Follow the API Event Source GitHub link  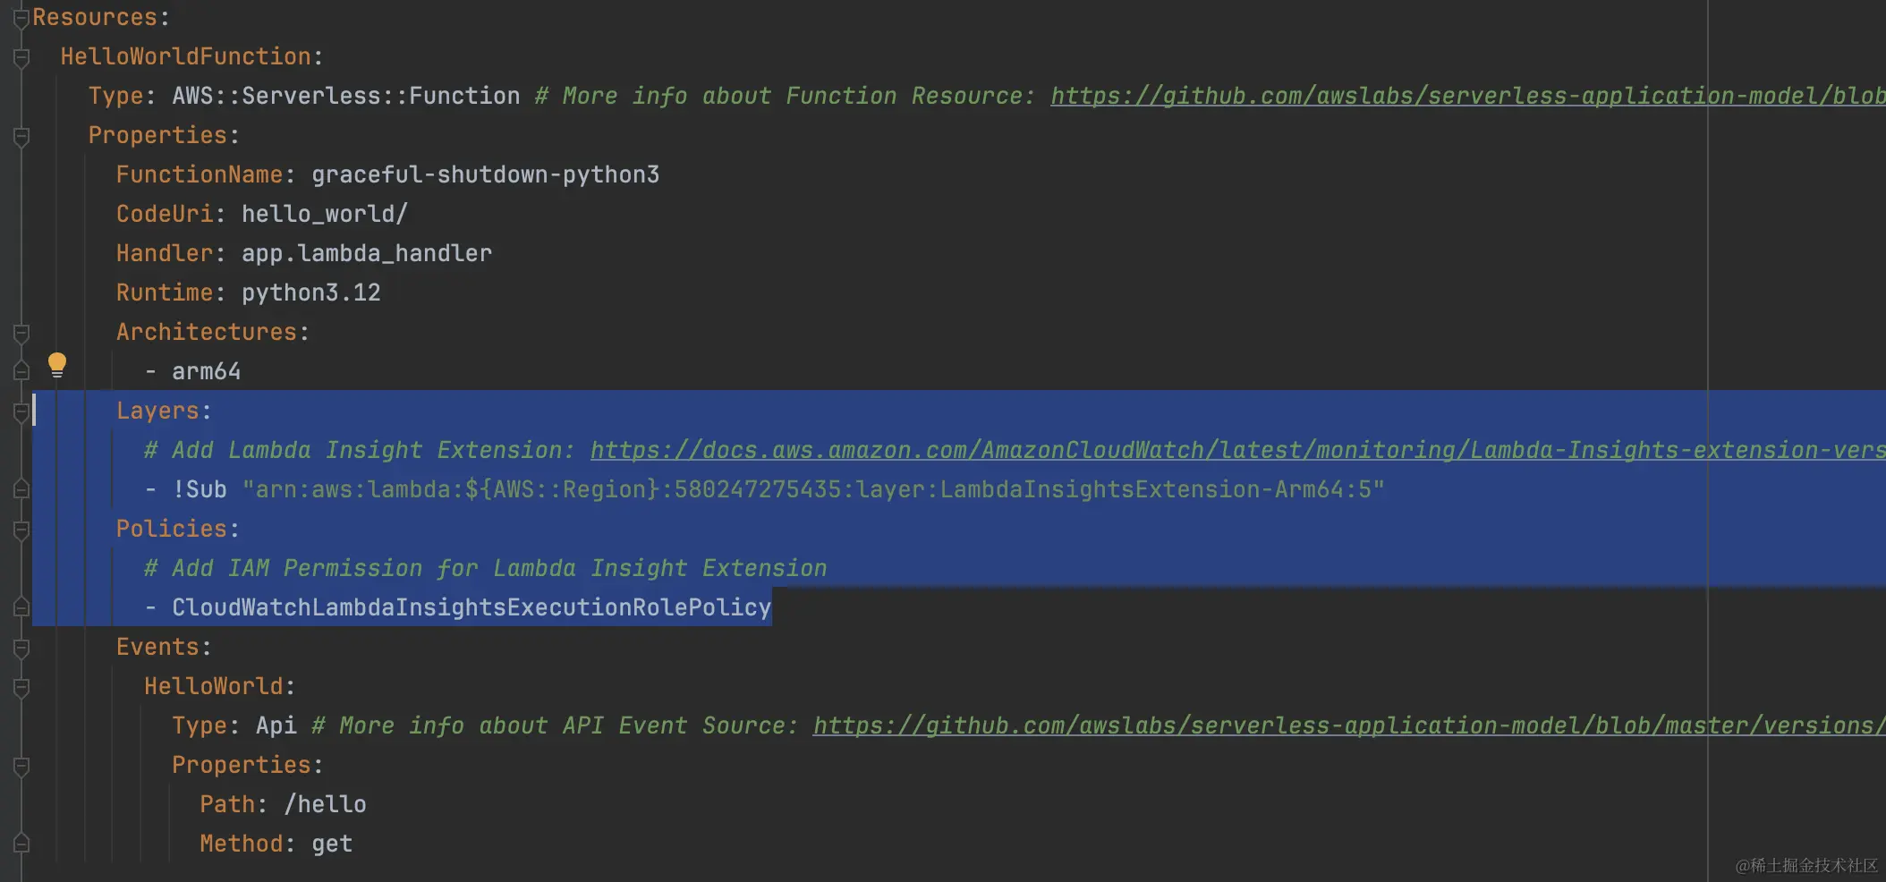1342,726
